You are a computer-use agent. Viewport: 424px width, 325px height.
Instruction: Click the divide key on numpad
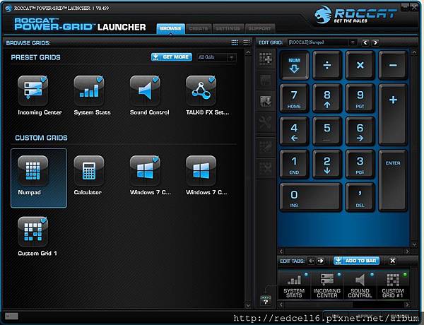(x=327, y=65)
